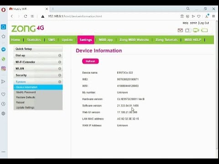This screenshot has width=219, height=164.
Task: Click the Opera logo menu icon
Action: pos(3,10)
